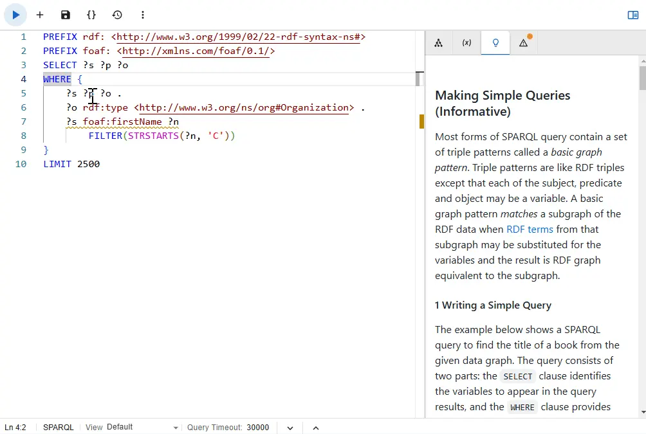Viewport: 646px width, 434px height.
Task: Click the SPARQL language indicator
Action: [x=58, y=428]
